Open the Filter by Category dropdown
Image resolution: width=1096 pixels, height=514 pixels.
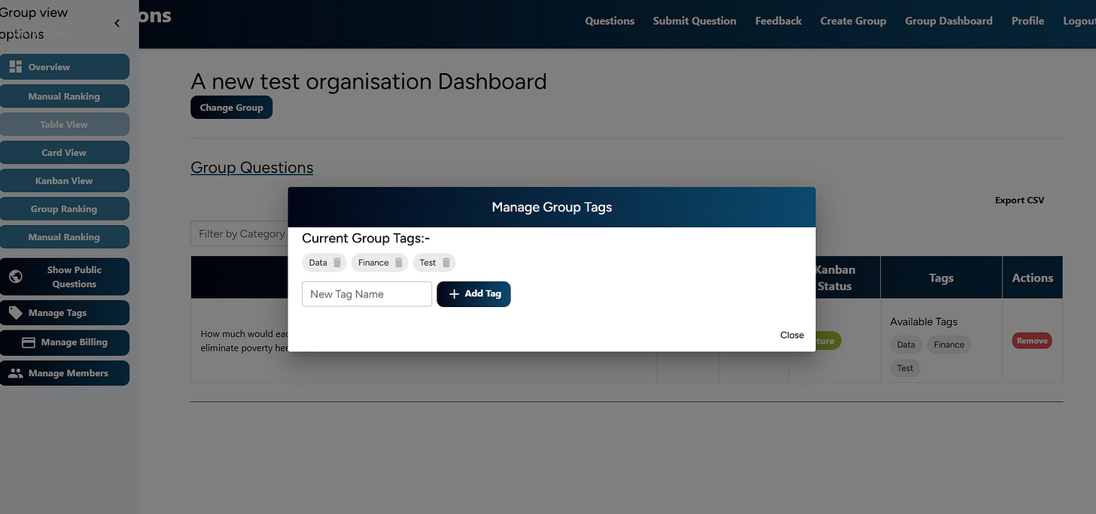point(239,234)
